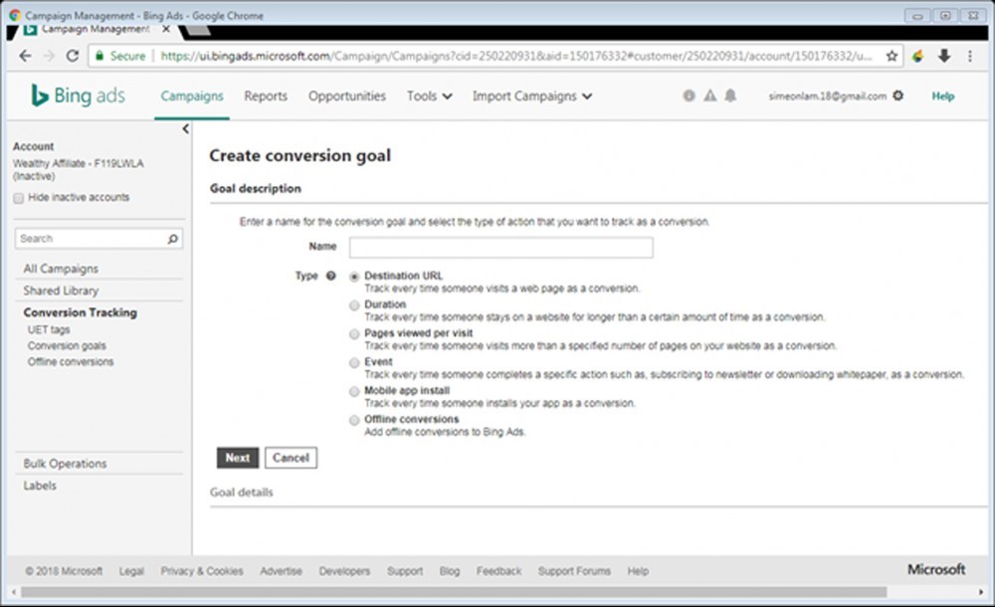Viewport: 995px width, 607px height.
Task: Click the Microsoft logo in footer
Action: [x=936, y=569]
